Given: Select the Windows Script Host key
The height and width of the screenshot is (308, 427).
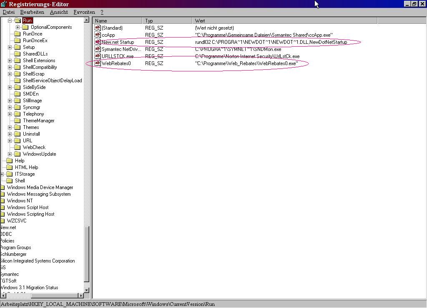Looking at the screenshot, I should (28, 207).
